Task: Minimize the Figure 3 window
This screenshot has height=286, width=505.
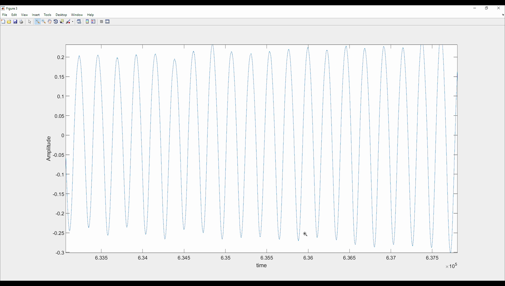Action: [x=475, y=8]
